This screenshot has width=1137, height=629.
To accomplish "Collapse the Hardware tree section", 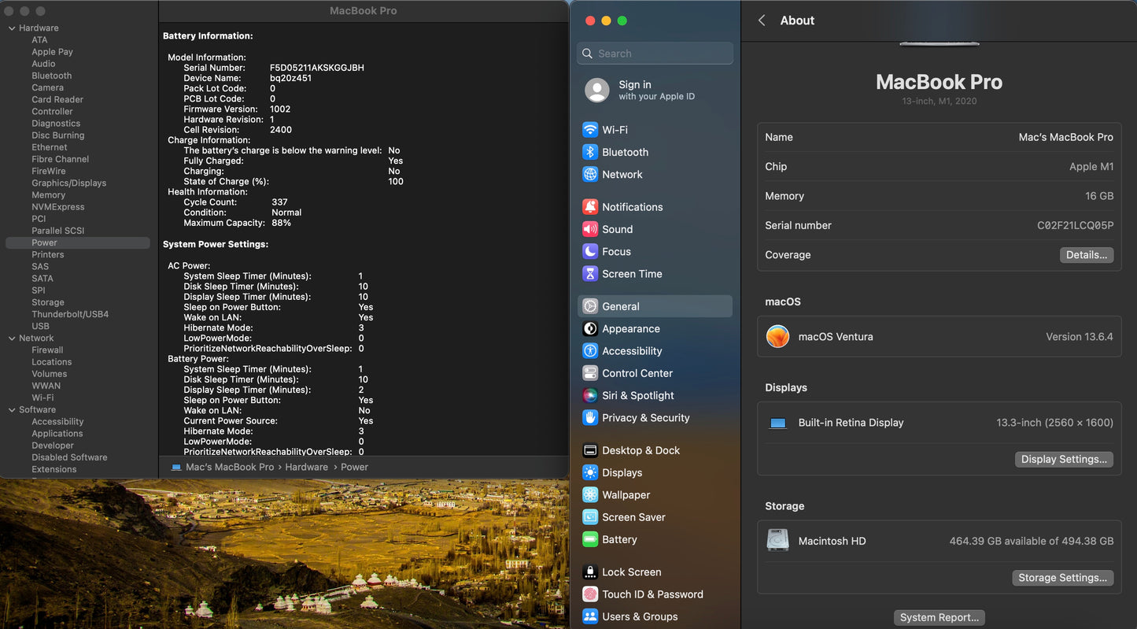I will click(12, 28).
